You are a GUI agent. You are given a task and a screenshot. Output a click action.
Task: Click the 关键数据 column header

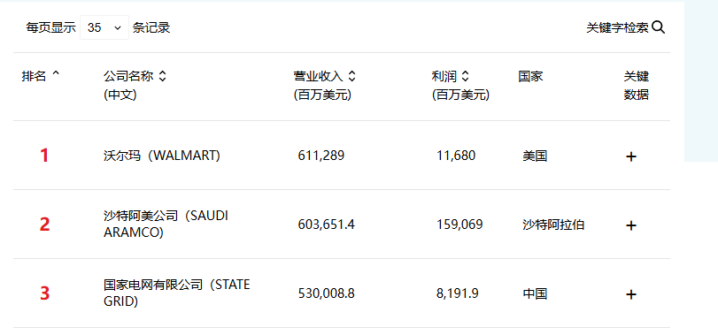(x=637, y=86)
